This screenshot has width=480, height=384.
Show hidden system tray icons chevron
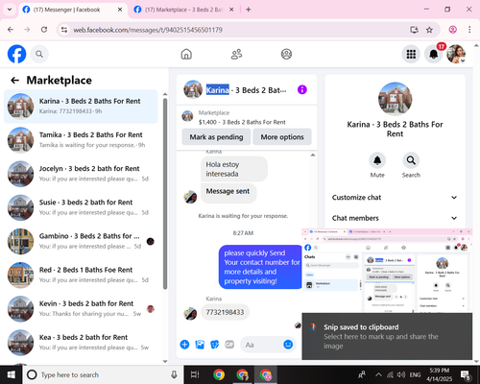coord(378,374)
